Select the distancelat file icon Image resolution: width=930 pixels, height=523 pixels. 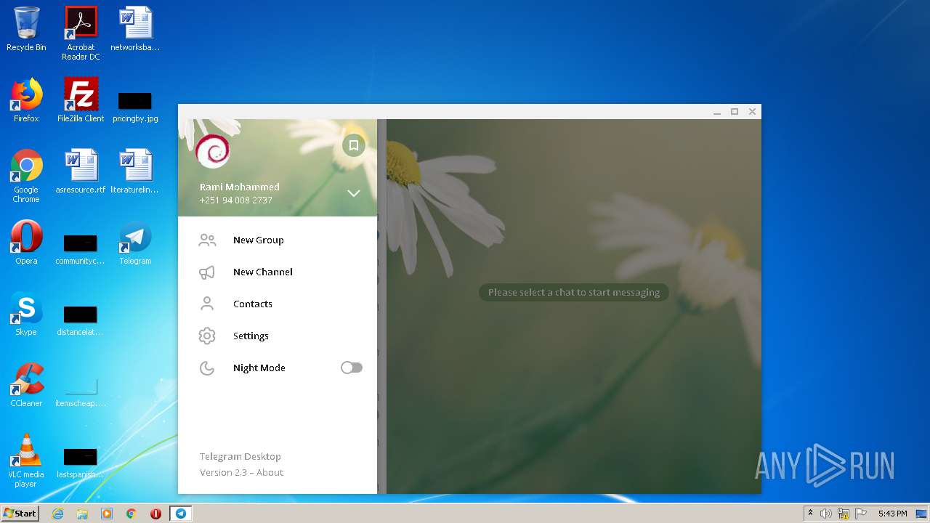(81, 320)
